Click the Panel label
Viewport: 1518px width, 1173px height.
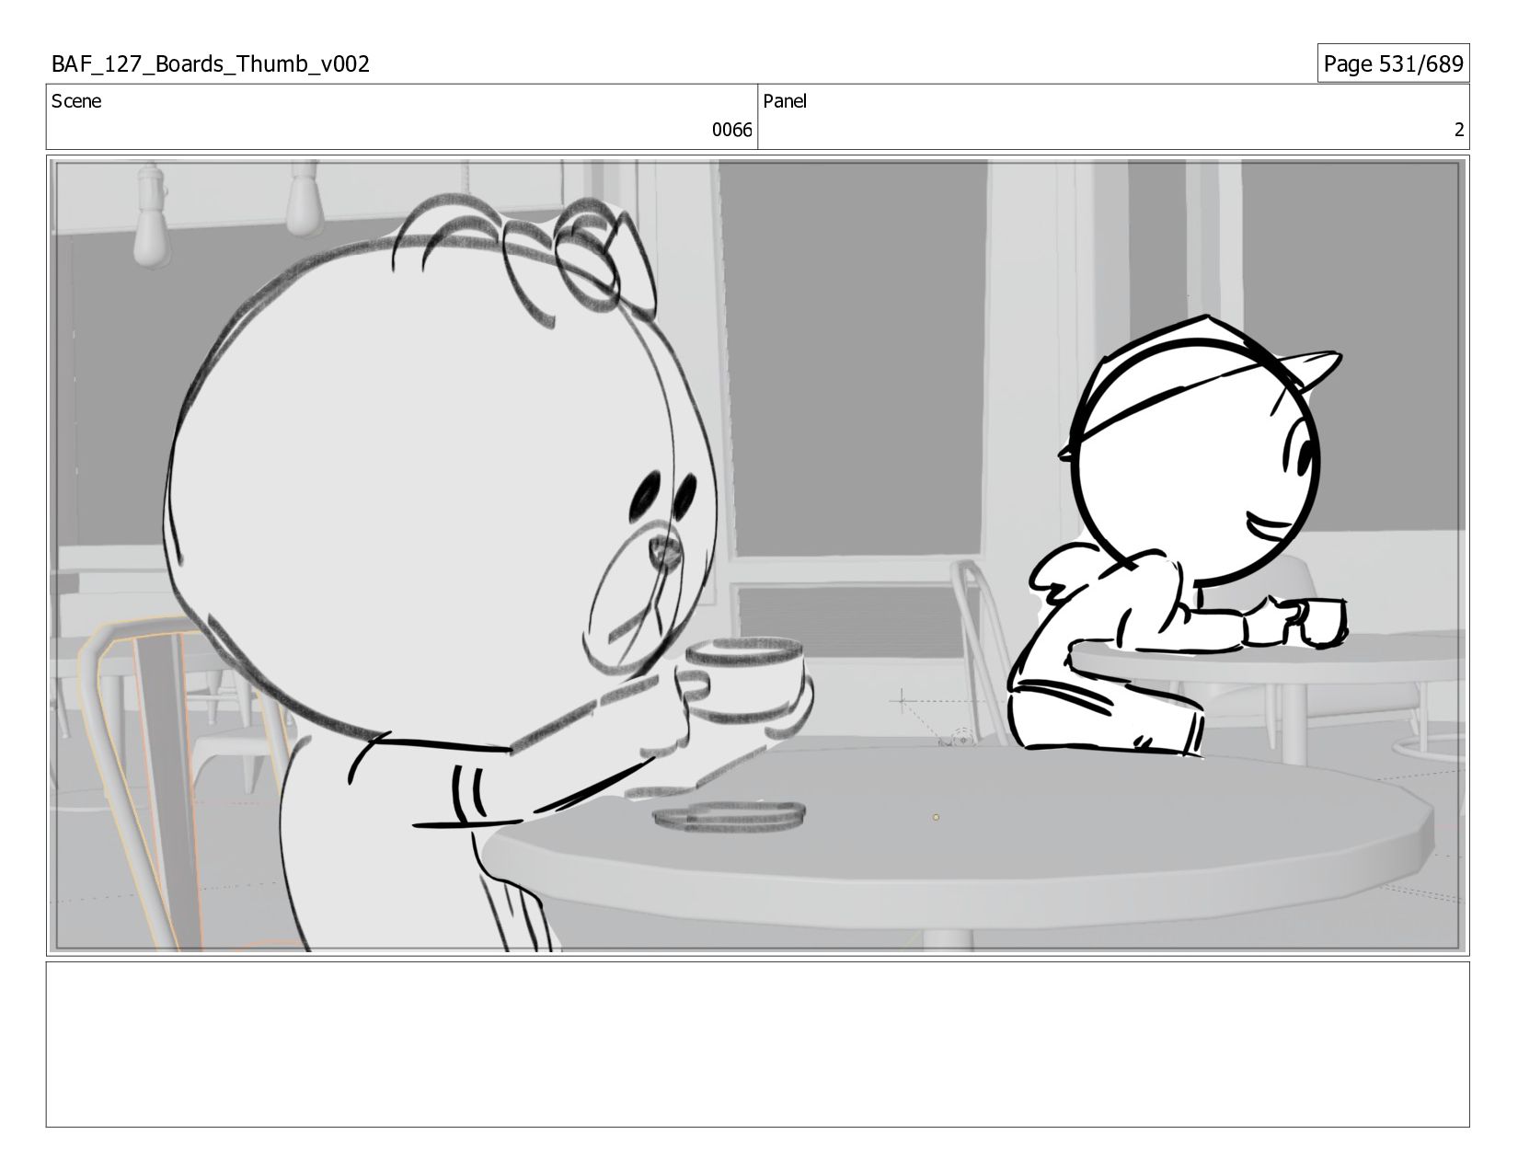(x=785, y=101)
